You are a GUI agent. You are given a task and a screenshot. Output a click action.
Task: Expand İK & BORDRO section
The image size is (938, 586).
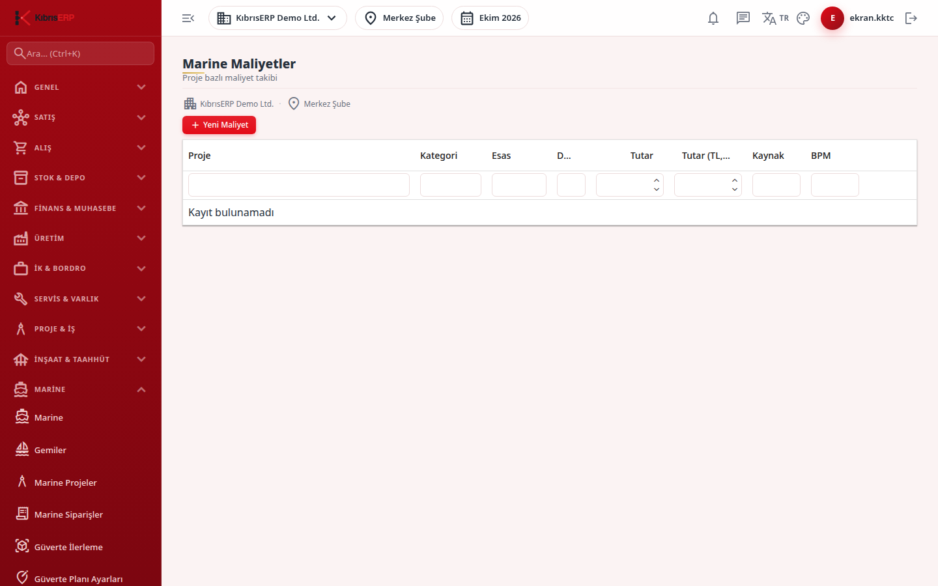81,268
